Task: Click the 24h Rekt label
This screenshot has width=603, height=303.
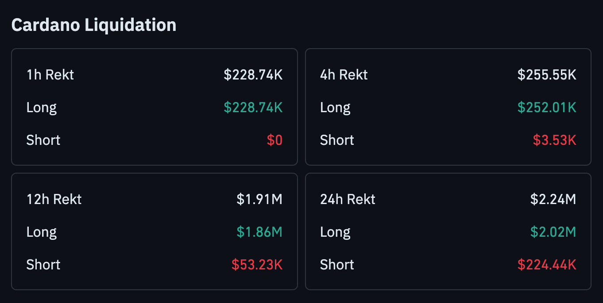Action: tap(348, 199)
